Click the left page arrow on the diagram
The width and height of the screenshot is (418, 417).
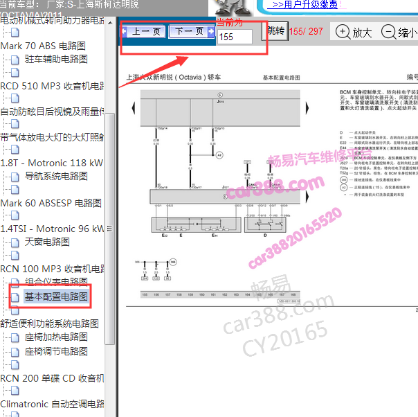pos(134,108)
